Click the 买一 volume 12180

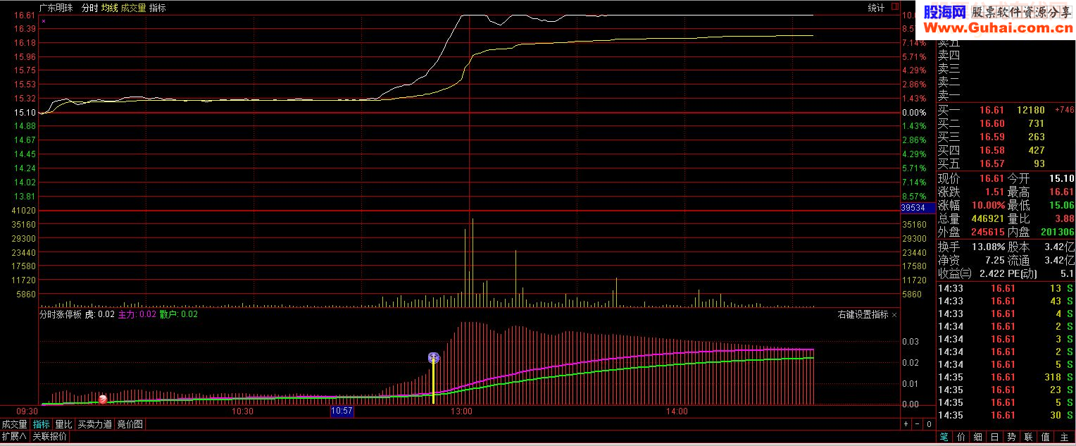click(x=1031, y=110)
